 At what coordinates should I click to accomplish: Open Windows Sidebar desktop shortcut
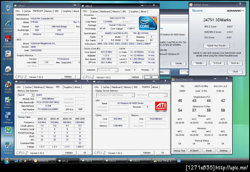tap(8, 148)
